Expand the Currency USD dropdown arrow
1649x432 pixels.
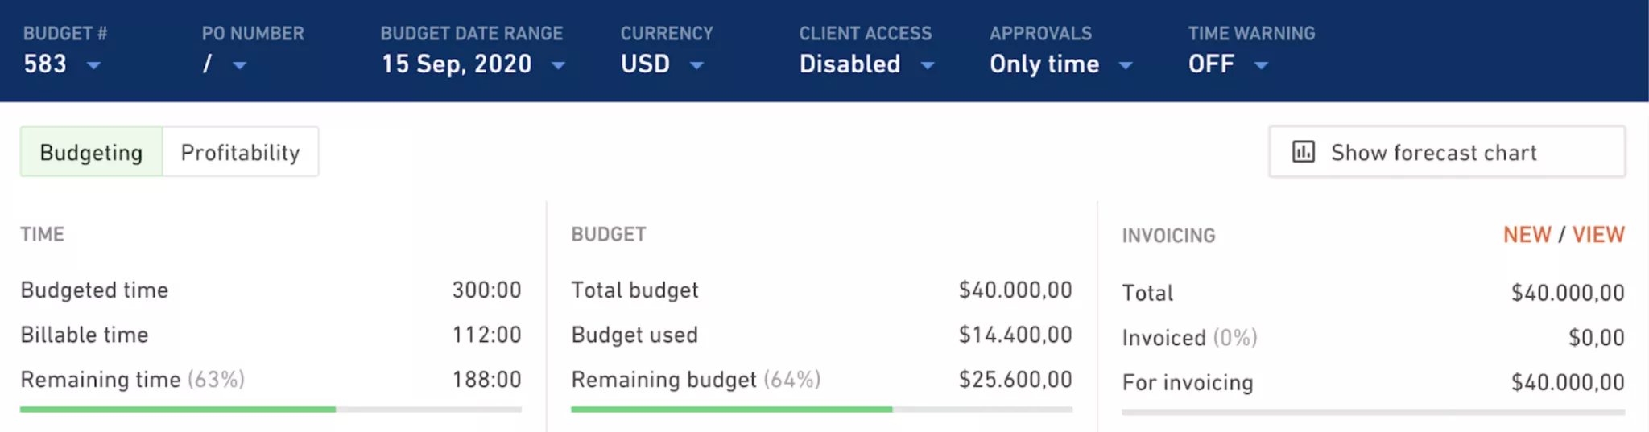point(696,65)
